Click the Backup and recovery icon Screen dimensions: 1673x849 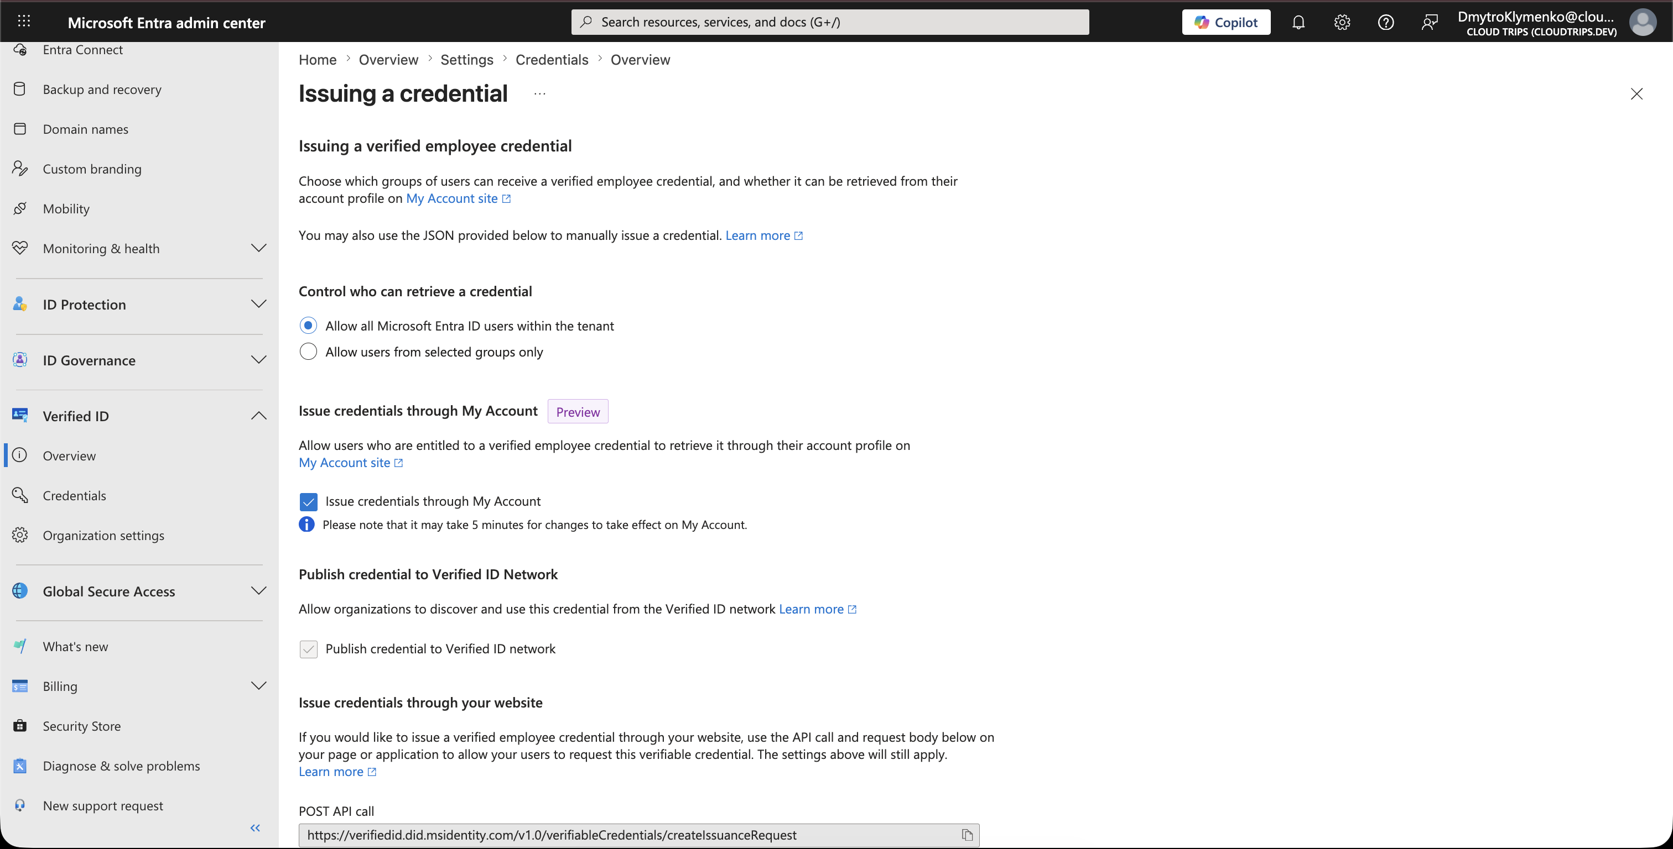(x=20, y=89)
